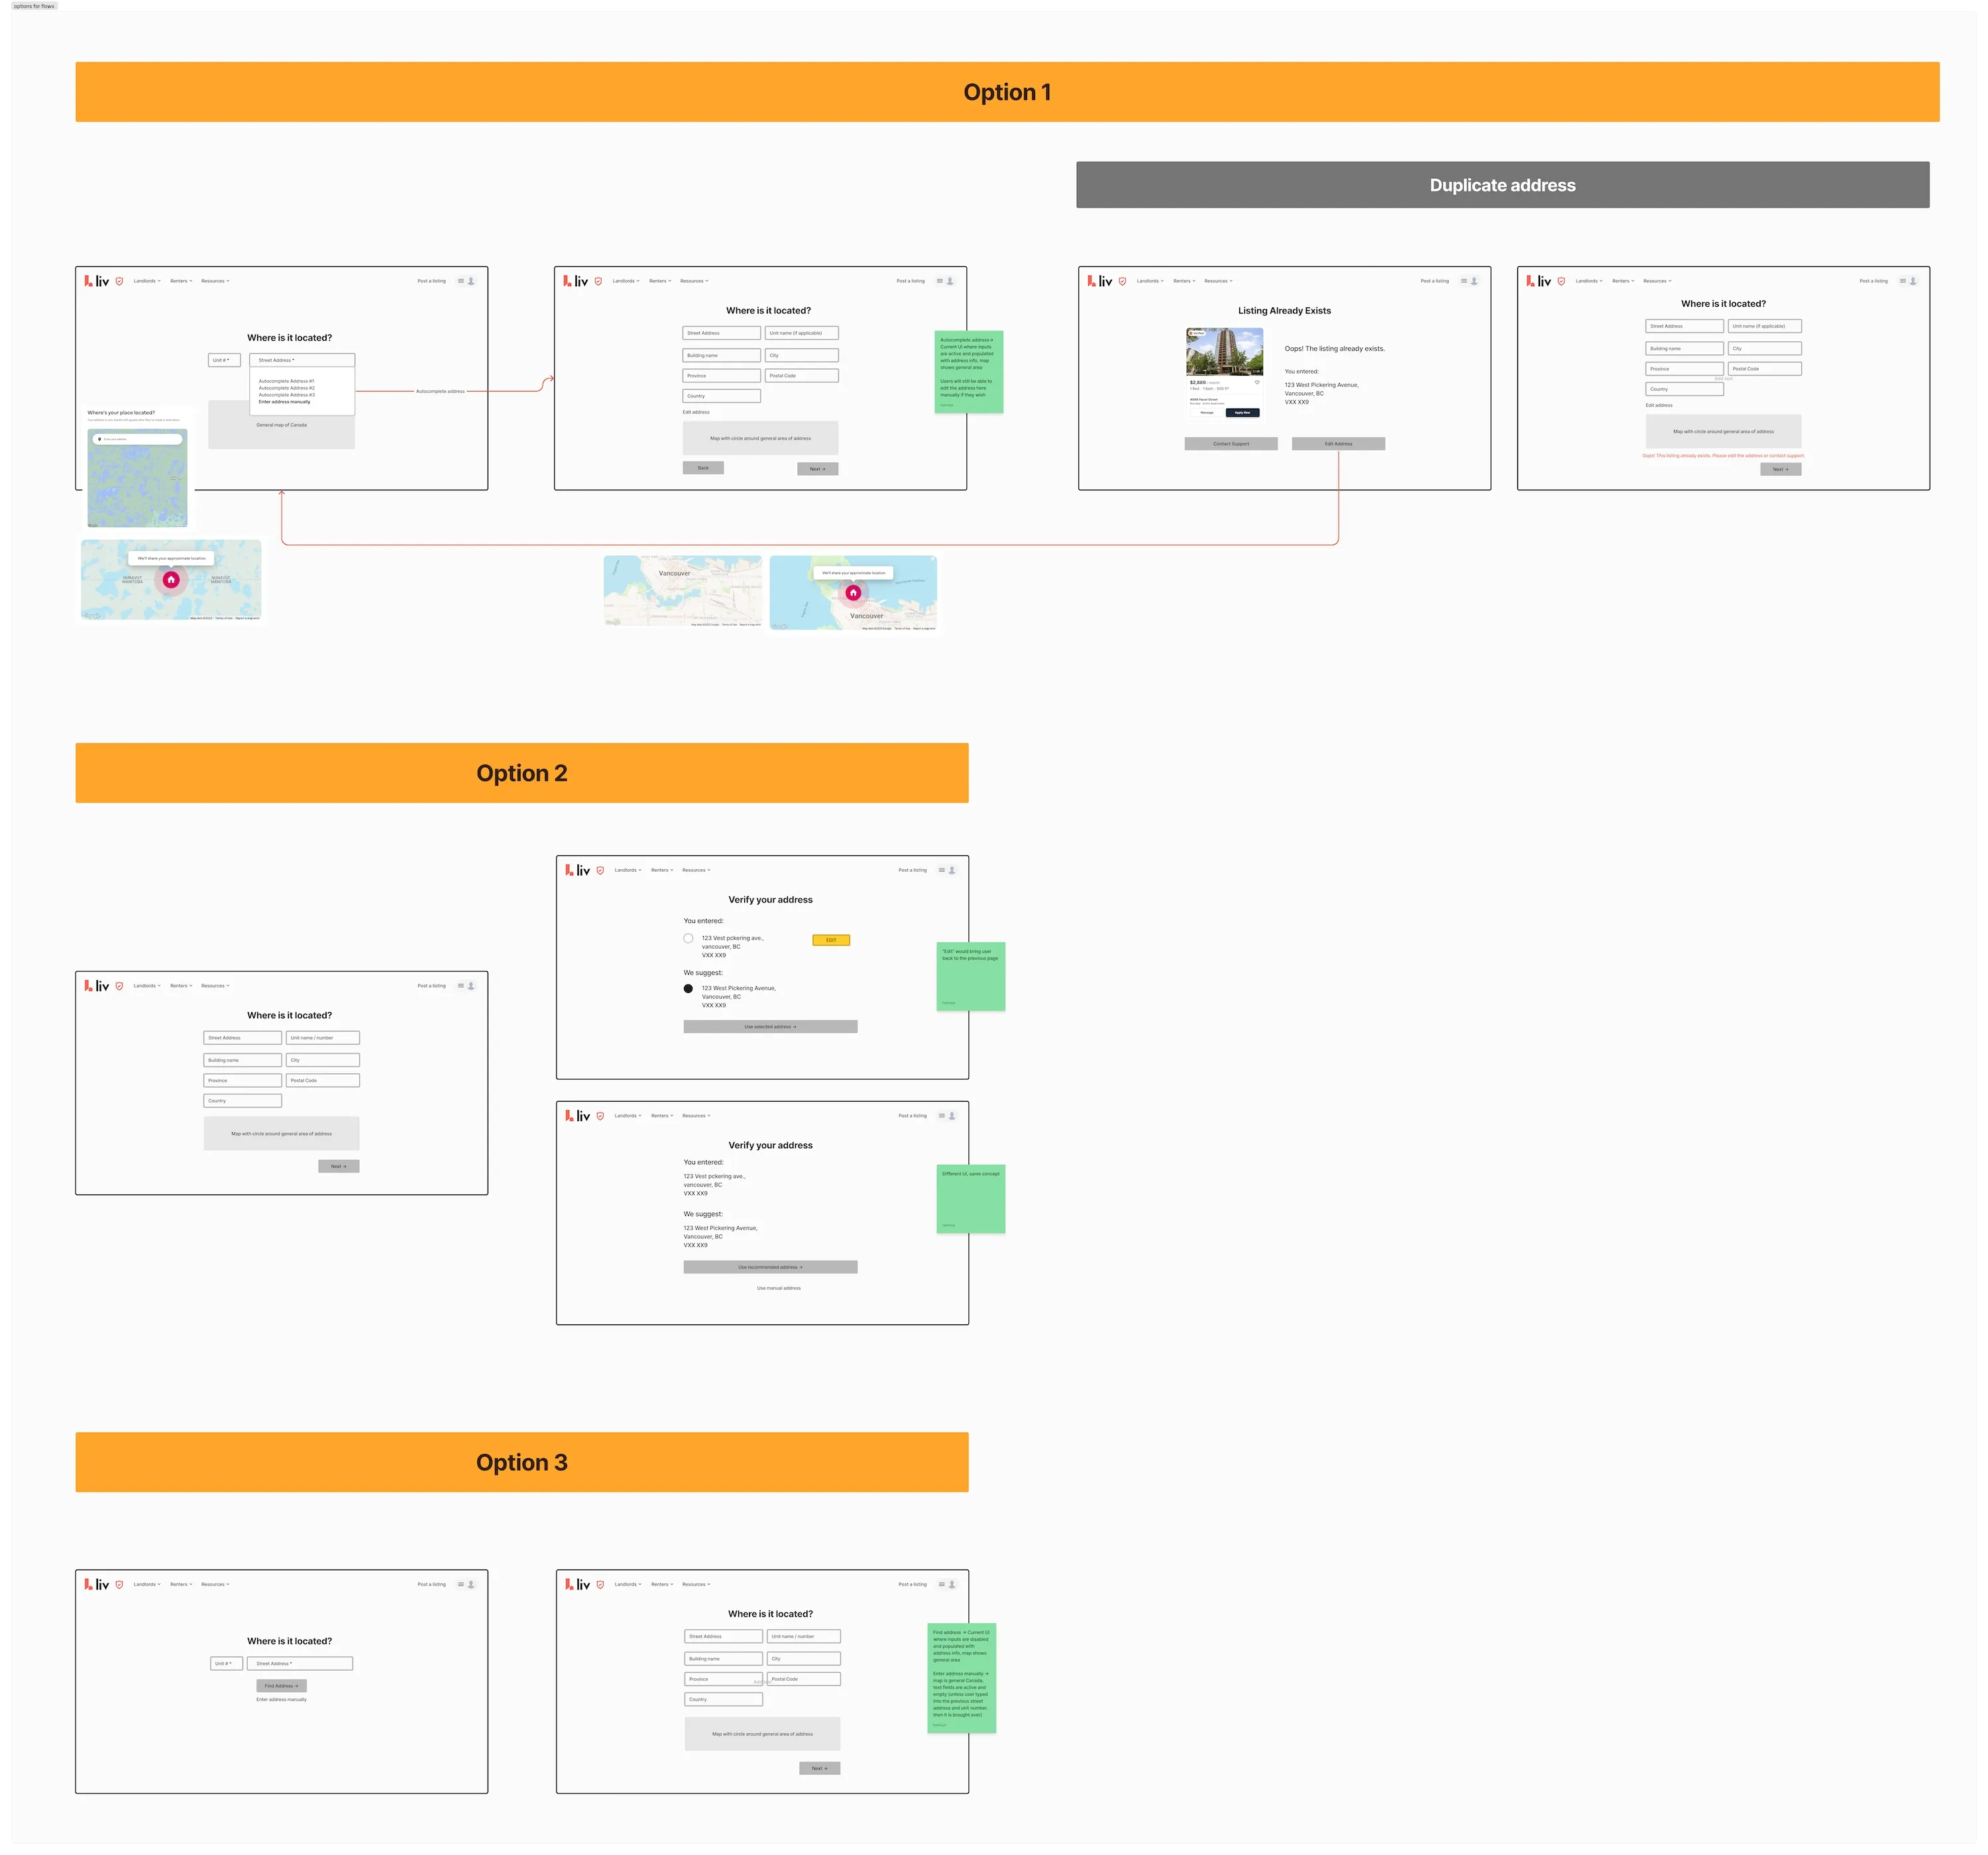The height and width of the screenshot is (1855, 1988).
Task: Open Resources dropdown in frame with EDIT button
Action: pos(696,870)
